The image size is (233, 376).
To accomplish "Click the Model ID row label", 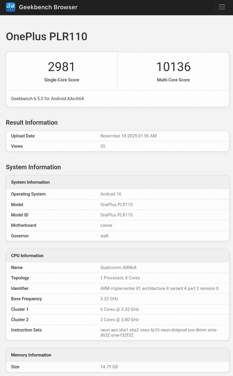I will (x=20, y=215).
